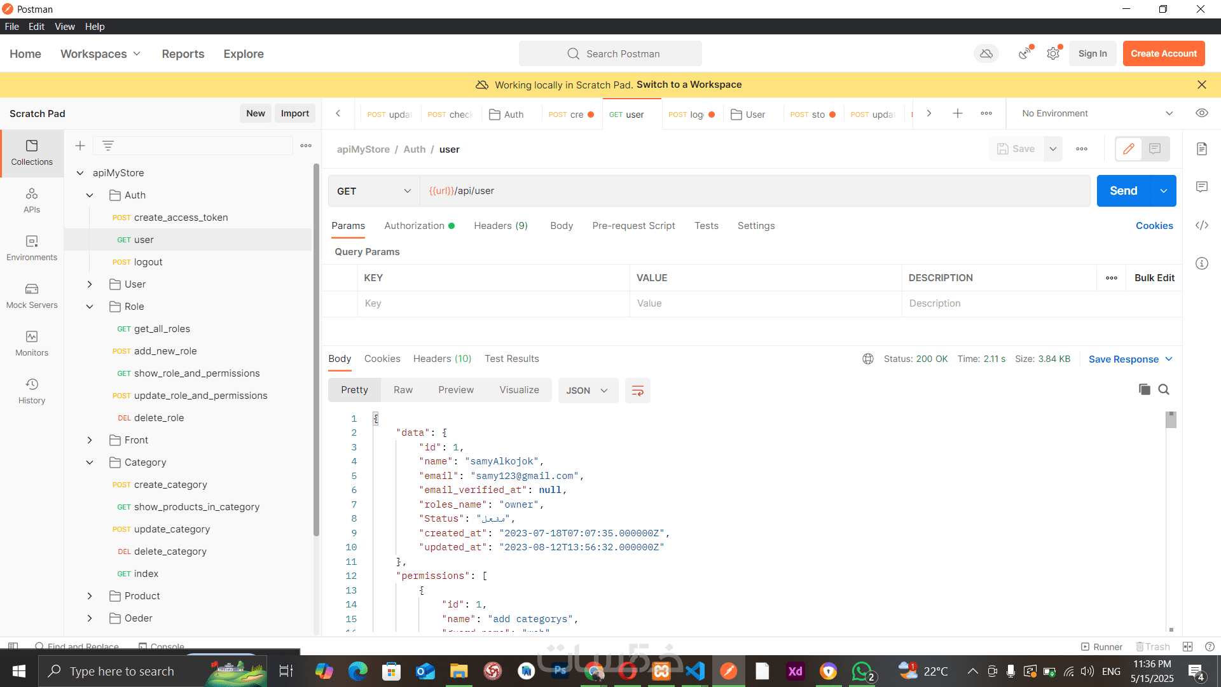Screen dimensions: 1221x687
Task: Open the settings gear in header
Action: coord(1053,53)
